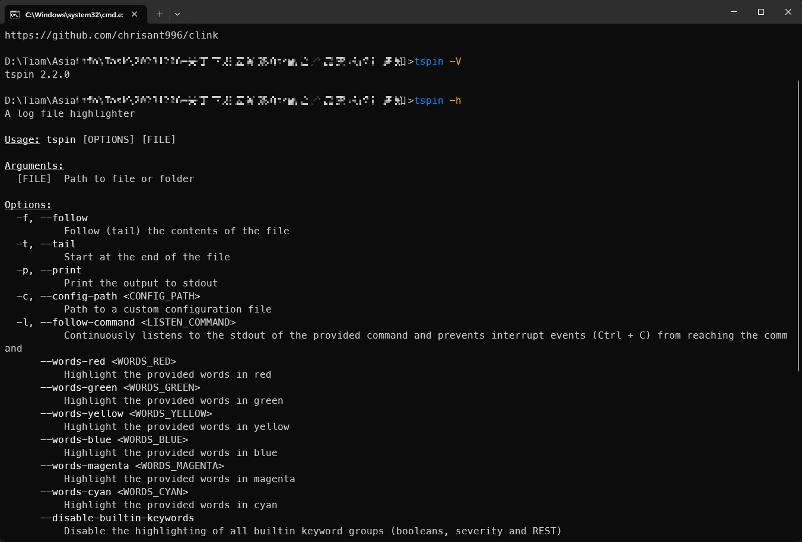Maximize the terminal window
Viewport: 802px width, 542px height.
pos(761,12)
